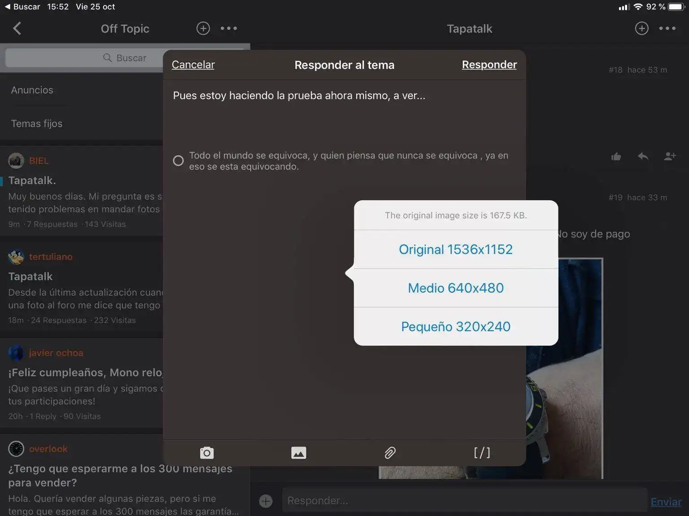Tap username overlook

(x=48, y=449)
